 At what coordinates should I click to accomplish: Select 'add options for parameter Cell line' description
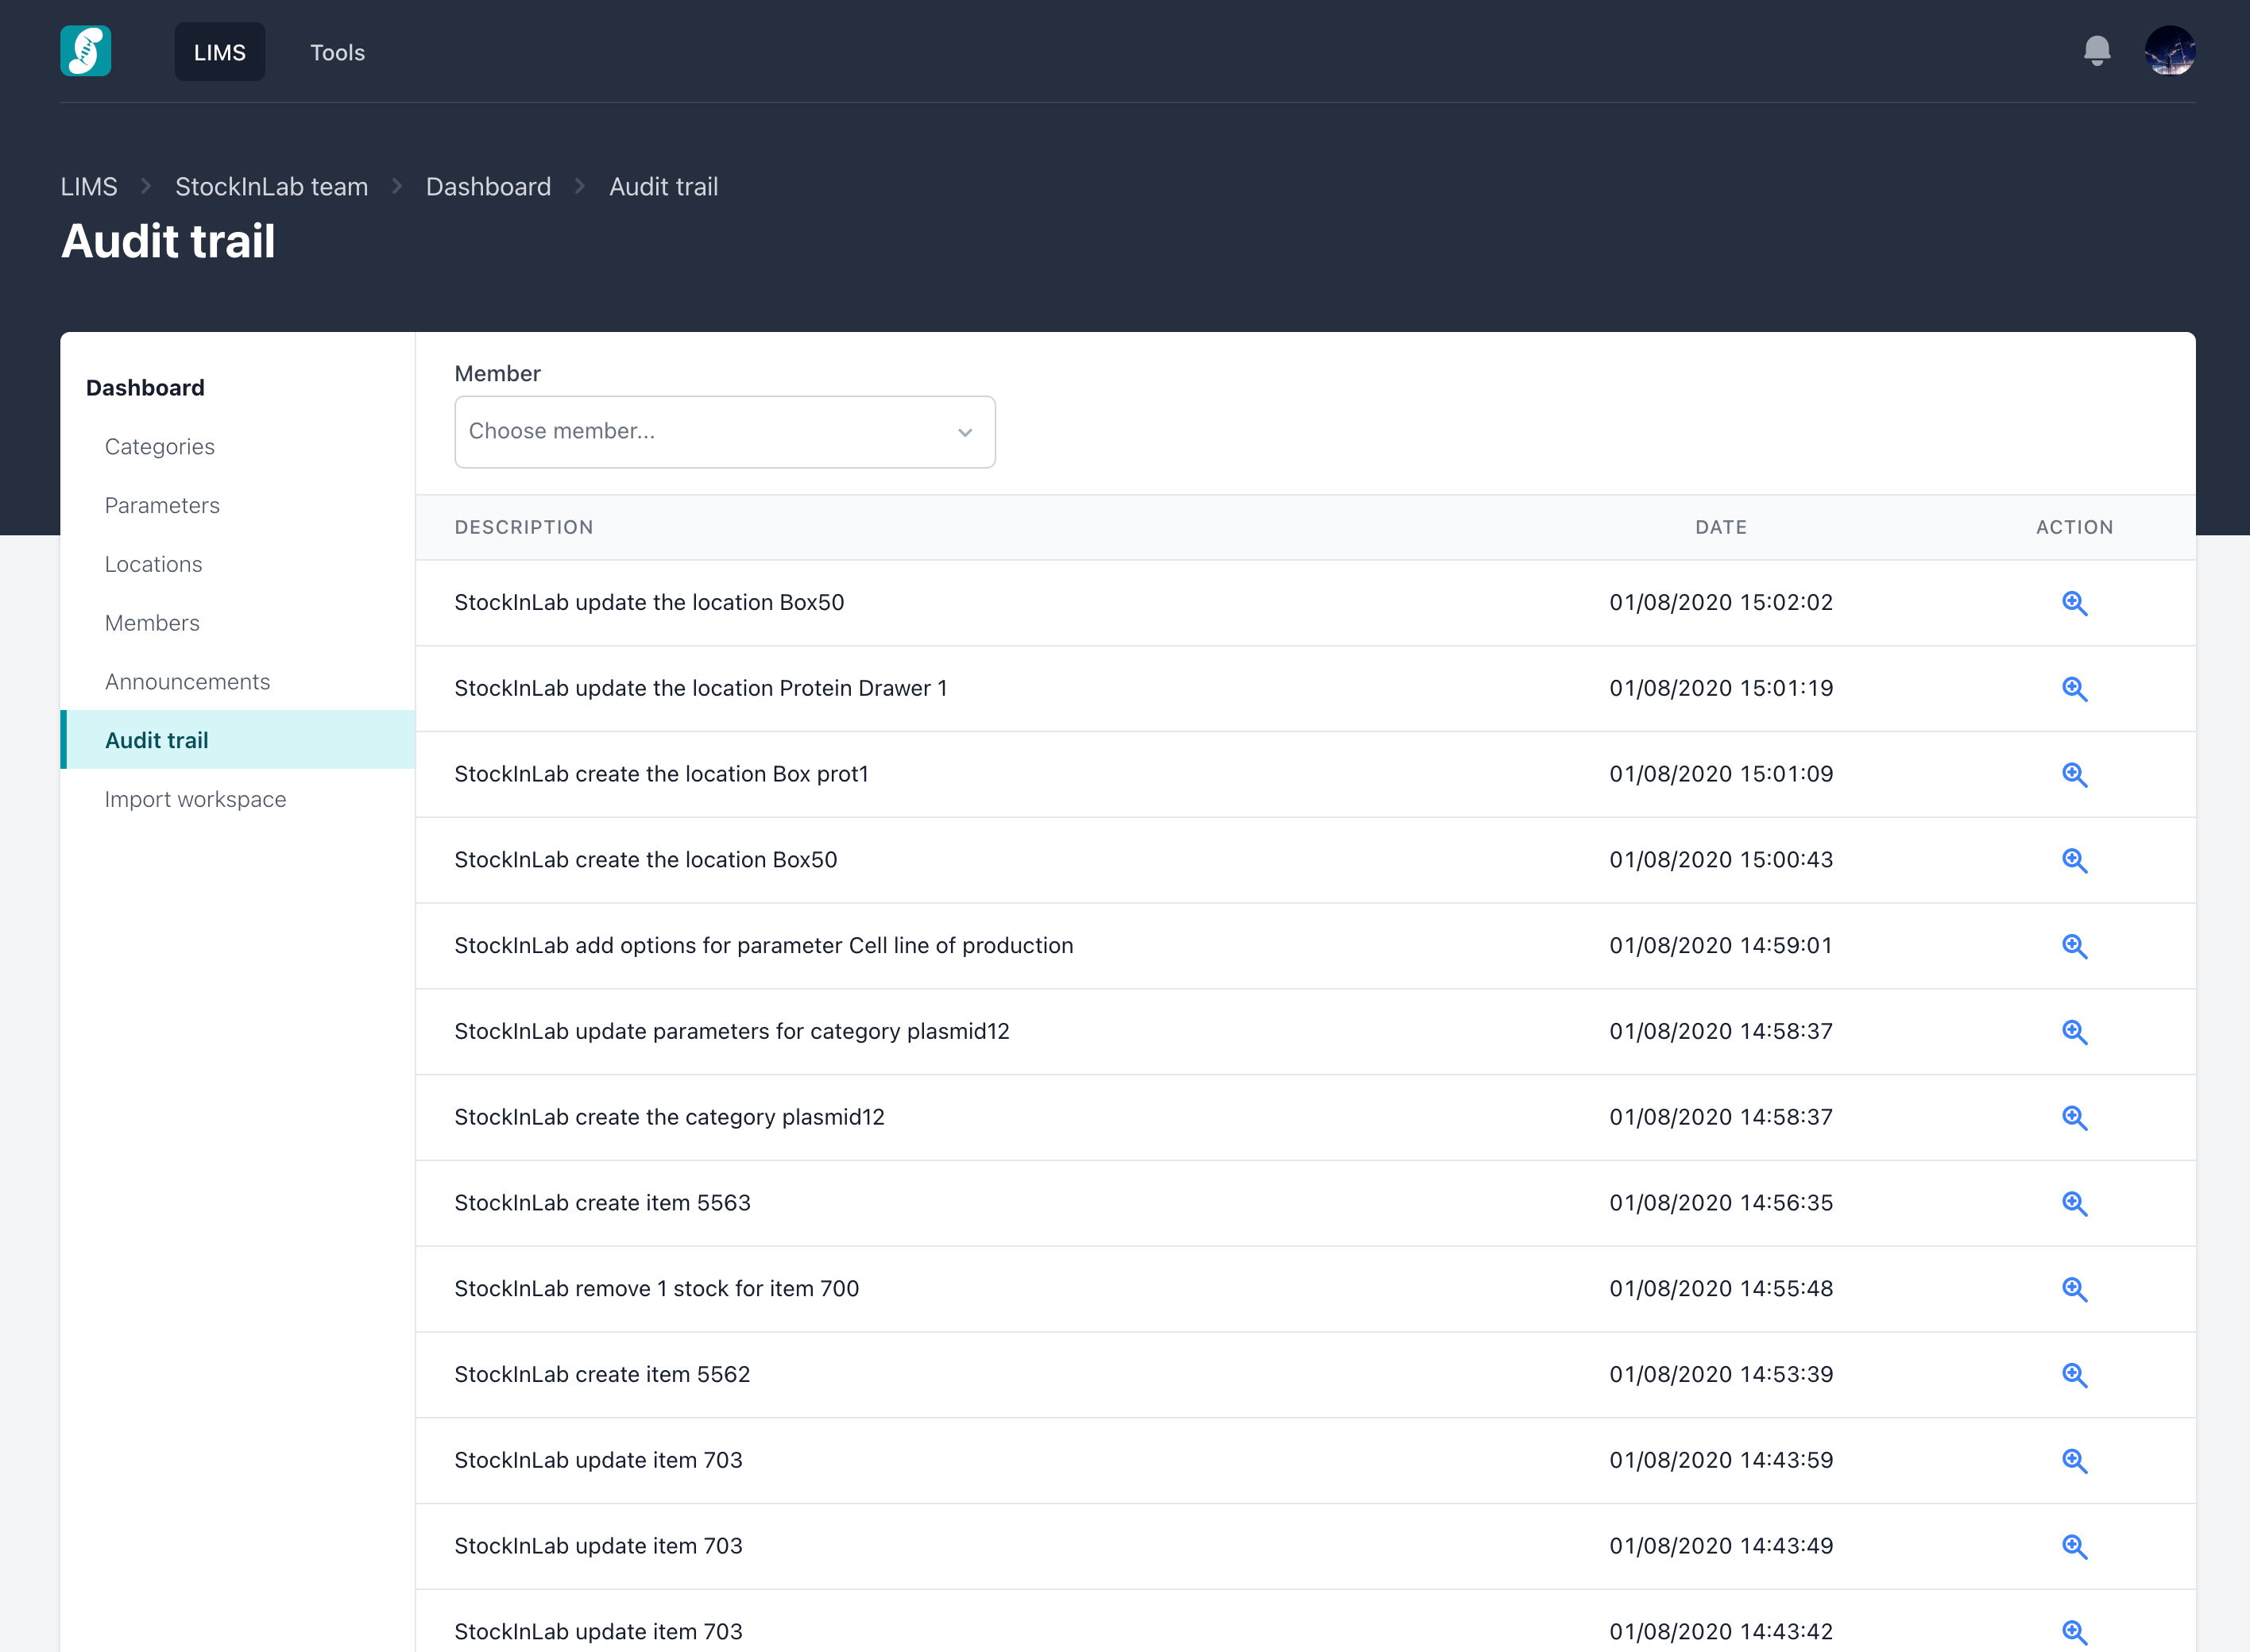tap(764, 946)
